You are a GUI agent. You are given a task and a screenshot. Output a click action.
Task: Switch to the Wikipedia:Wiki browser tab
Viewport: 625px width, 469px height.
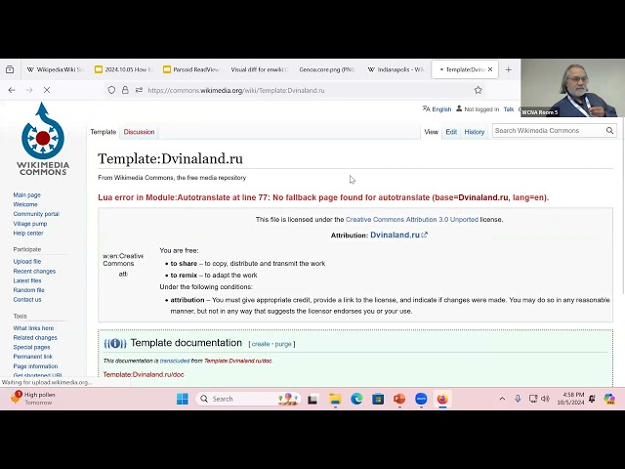(x=55, y=69)
